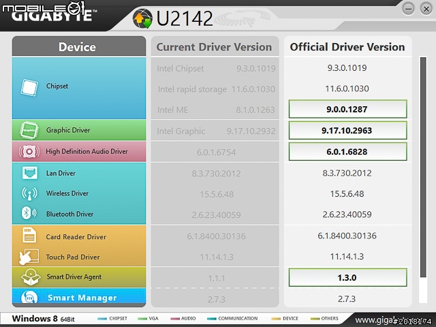Click the OTHERS legend label
The image size is (436, 327).
(x=330, y=318)
